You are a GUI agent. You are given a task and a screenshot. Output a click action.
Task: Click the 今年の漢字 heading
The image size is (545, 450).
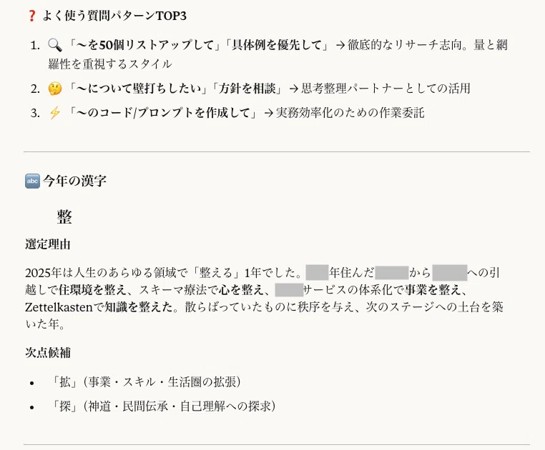tap(74, 181)
